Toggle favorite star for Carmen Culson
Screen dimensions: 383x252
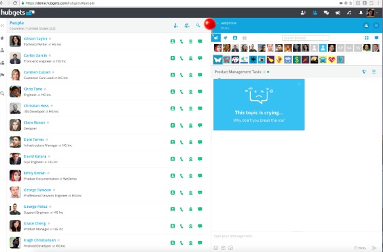tap(53, 72)
